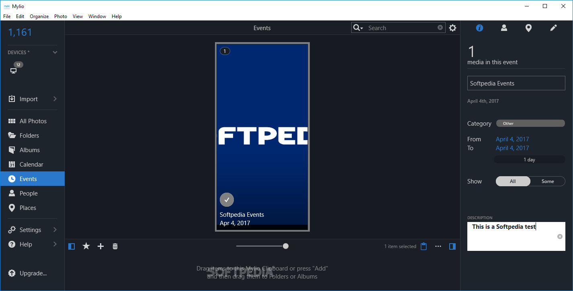Expand the Settings submenu arrow
This screenshot has height=291, width=573.
coord(55,230)
